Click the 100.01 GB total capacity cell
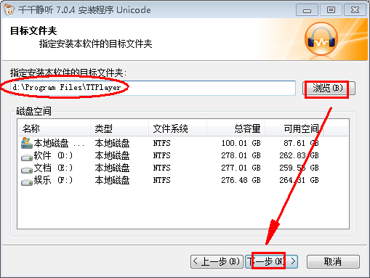370x278 pixels. coord(241,143)
